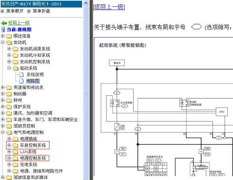Click the 电路图 document icon
The image size is (233, 180).
pos(22,81)
